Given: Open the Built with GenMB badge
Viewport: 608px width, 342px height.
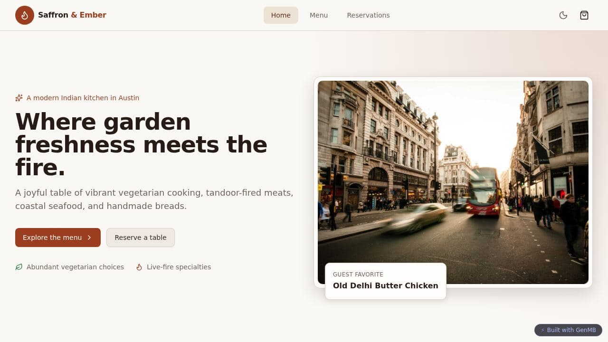Looking at the screenshot, I should 568,330.
